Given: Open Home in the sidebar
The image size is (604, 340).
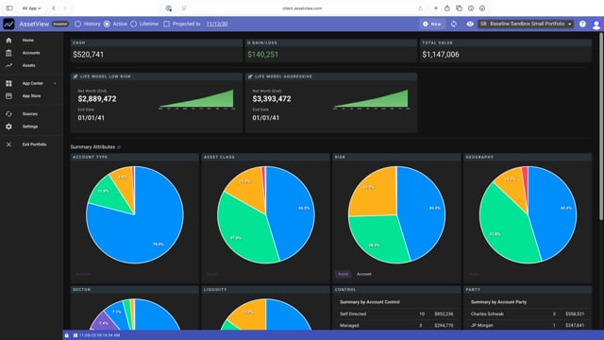Looking at the screenshot, I should 27,40.
